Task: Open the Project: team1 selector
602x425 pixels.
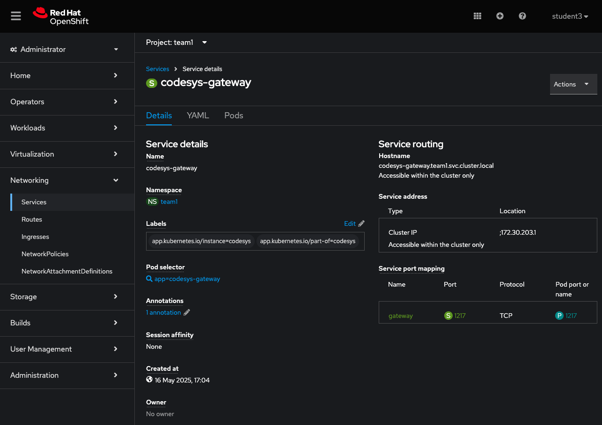Action: point(176,42)
